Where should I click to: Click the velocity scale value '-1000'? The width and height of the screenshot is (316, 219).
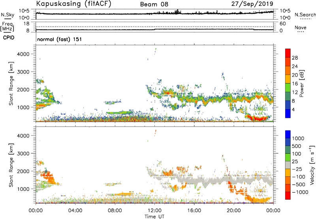pos(300,192)
